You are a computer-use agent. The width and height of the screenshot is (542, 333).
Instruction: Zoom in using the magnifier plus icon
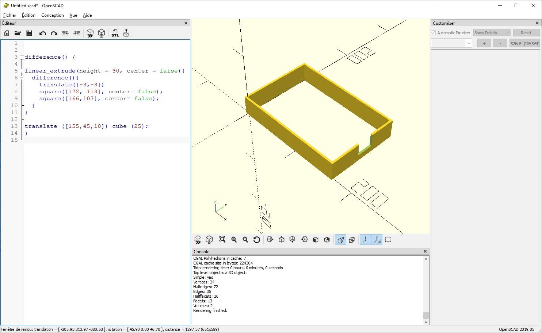234,240
